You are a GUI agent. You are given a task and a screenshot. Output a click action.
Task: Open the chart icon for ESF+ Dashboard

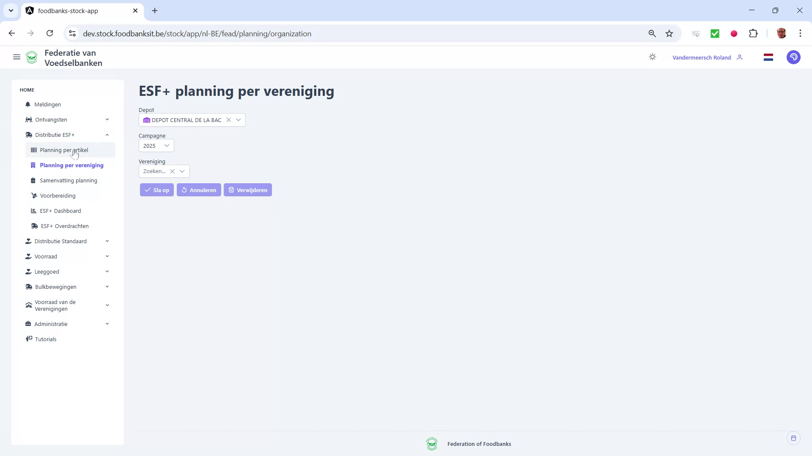[x=33, y=211]
